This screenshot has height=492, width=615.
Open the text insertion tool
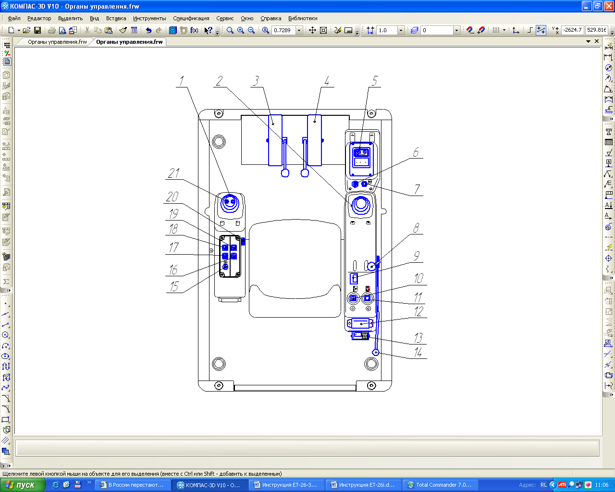click(x=609, y=132)
